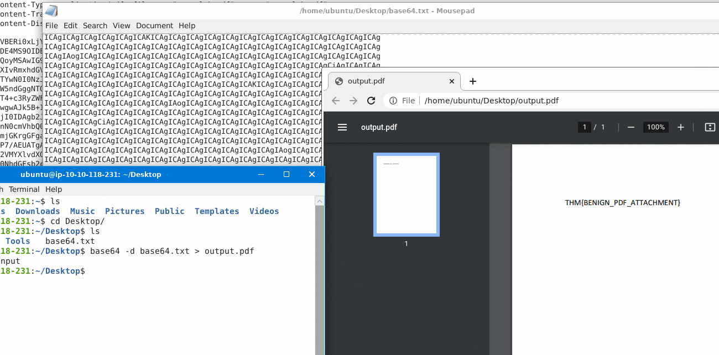Viewport: 719px width, 355px height.
Task: Expand the View menu in Mousepad
Action: [122, 25]
